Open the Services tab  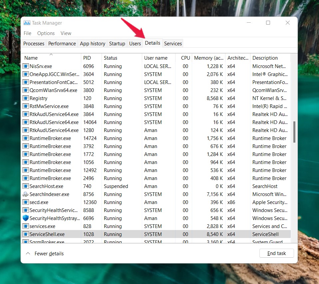(173, 44)
